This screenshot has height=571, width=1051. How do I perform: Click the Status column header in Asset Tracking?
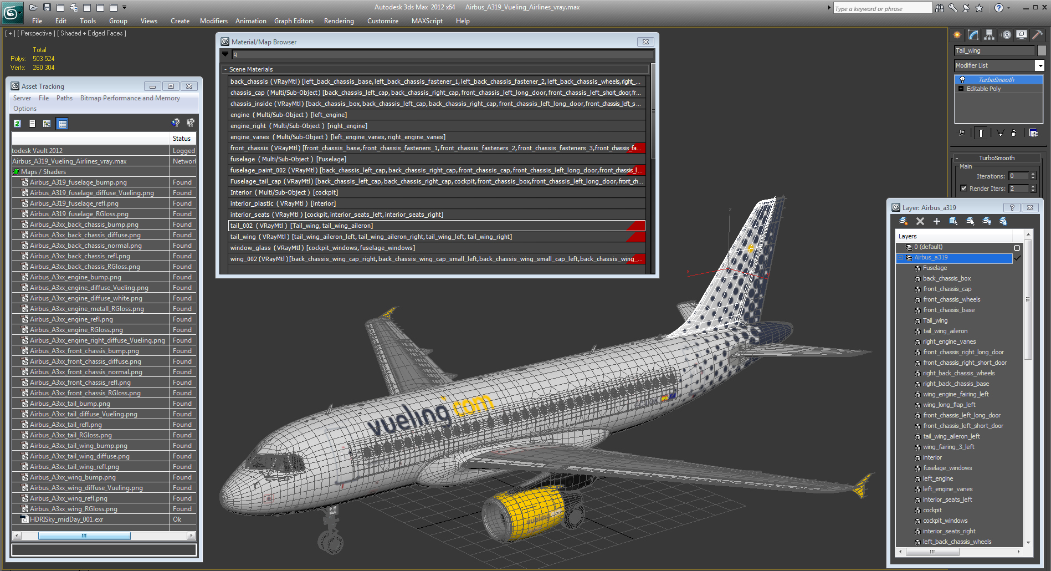(x=183, y=139)
